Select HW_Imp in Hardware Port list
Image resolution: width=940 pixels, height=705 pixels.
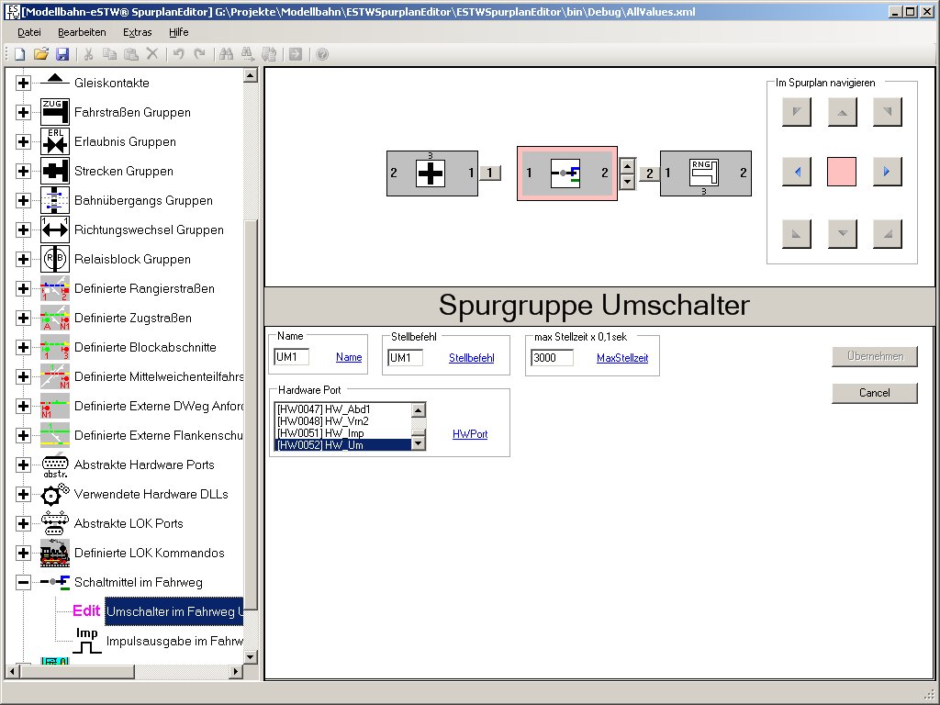[343, 433]
